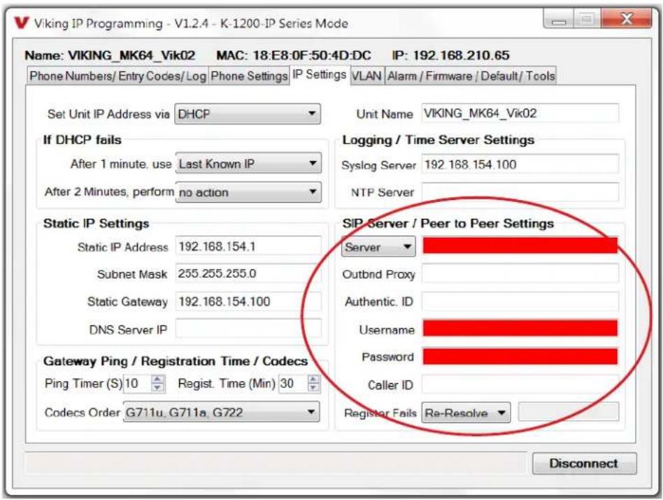Click the SIP server address field
This screenshot has height=500, width=663.
pos(520,245)
